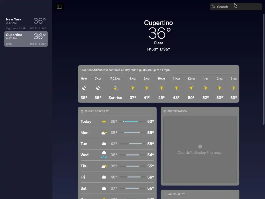This screenshot has width=265, height=199.
Task: Click the sun icon under 10AM
Action: (x=161, y=88)
